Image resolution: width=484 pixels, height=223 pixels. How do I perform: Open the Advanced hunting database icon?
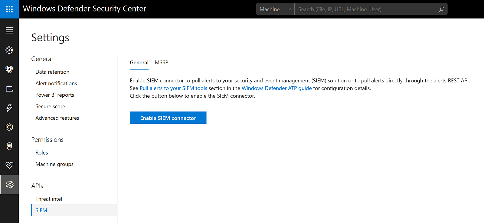coord(9,146)
